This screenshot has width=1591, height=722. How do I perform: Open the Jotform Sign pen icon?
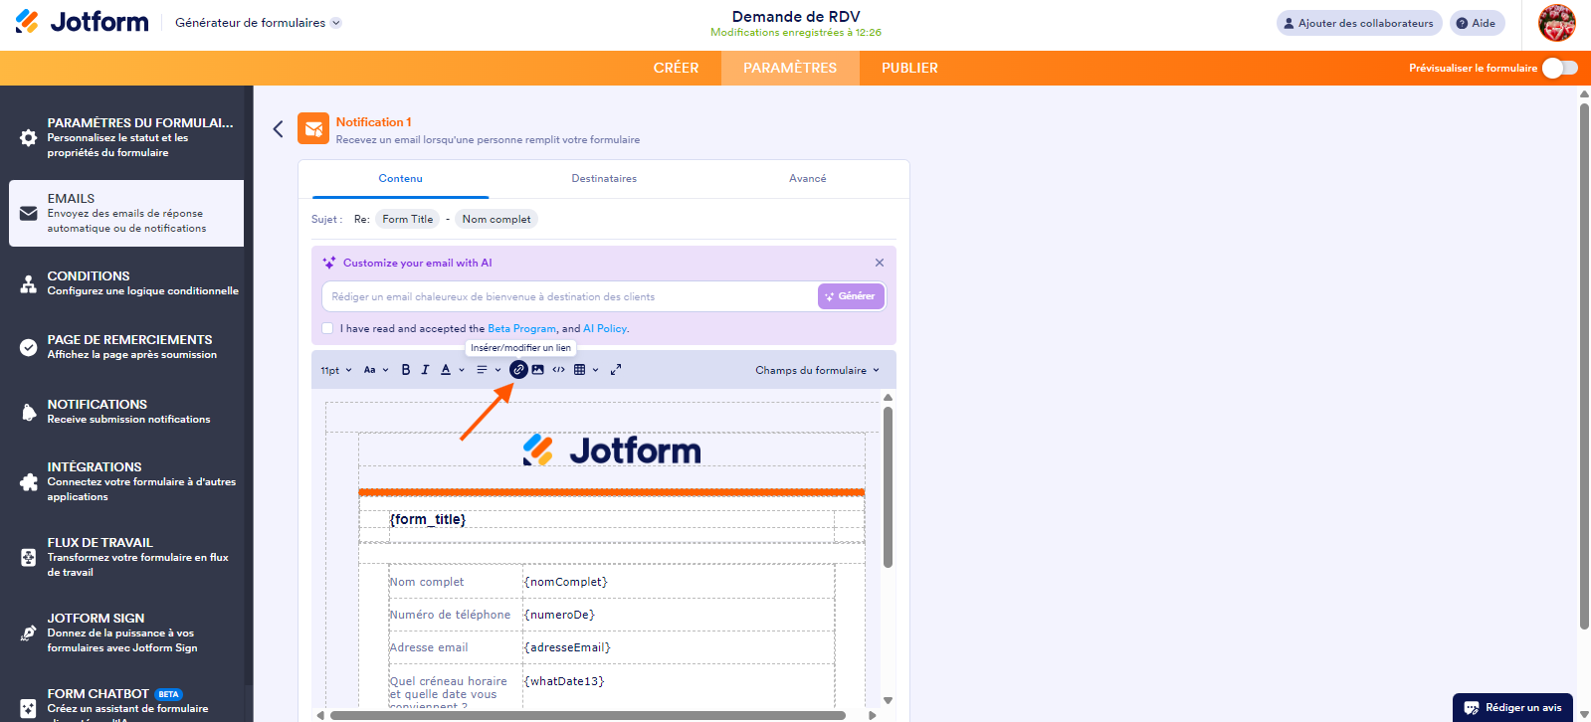(x=29, y=632)
